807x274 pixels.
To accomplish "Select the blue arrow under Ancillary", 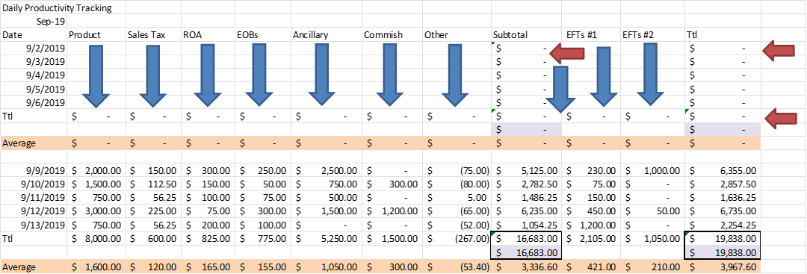I will point(321,75).
